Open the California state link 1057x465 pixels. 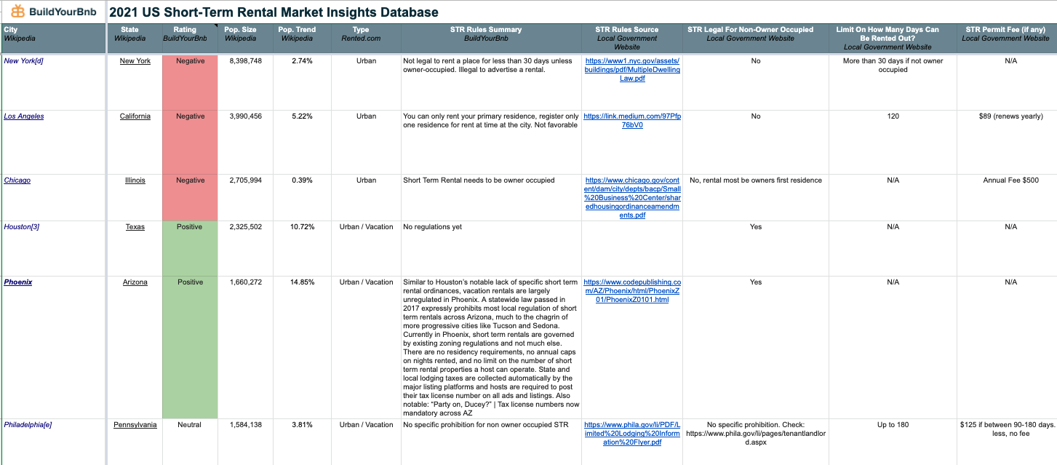(x=135, y=116)
